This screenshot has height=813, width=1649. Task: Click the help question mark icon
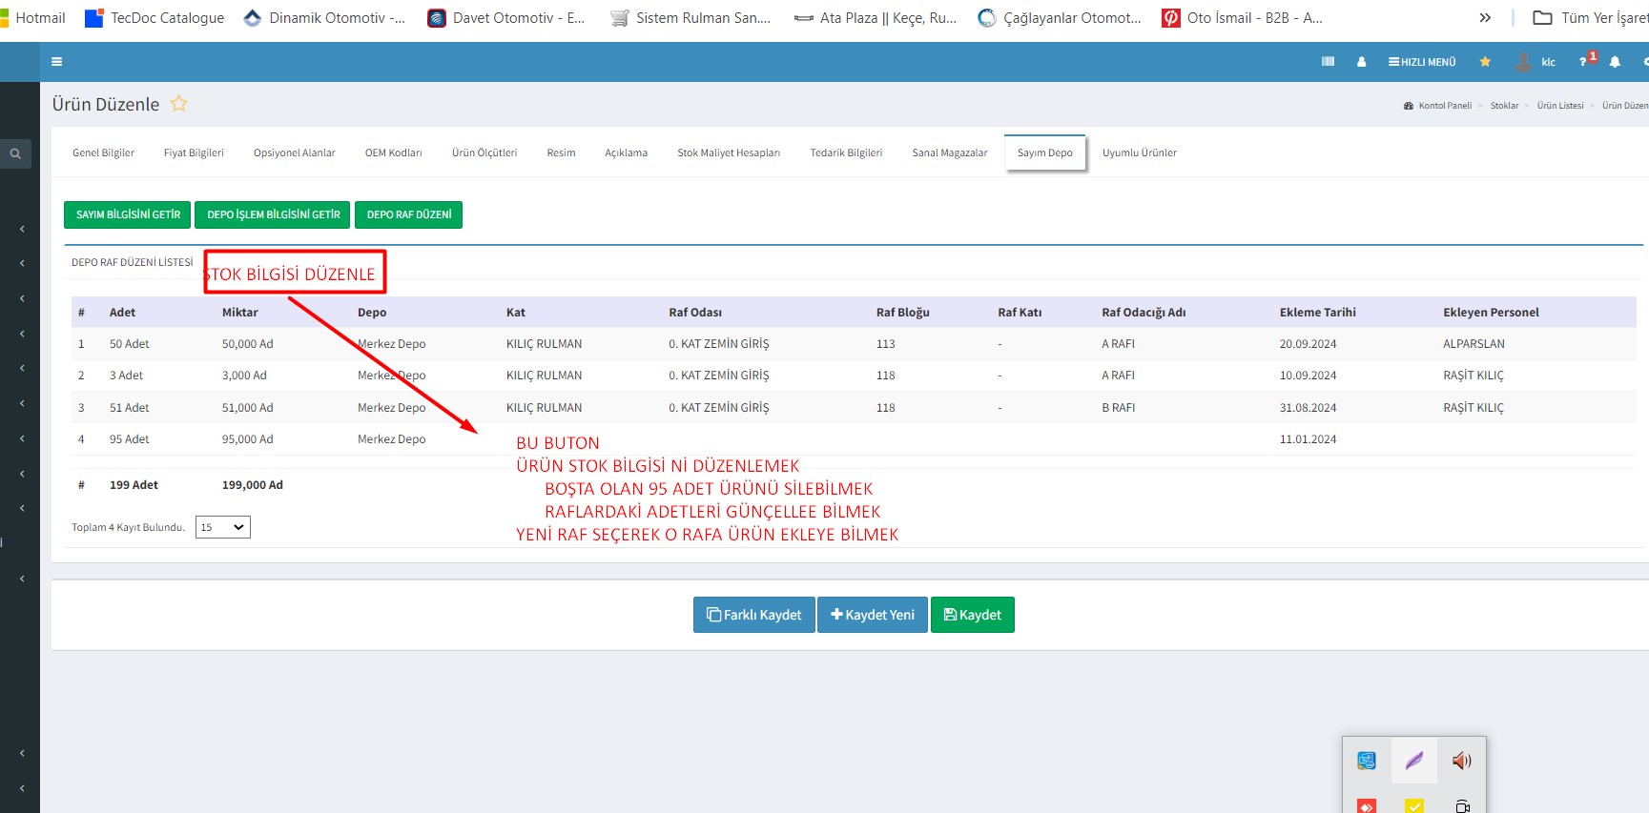pos(1583,62)
